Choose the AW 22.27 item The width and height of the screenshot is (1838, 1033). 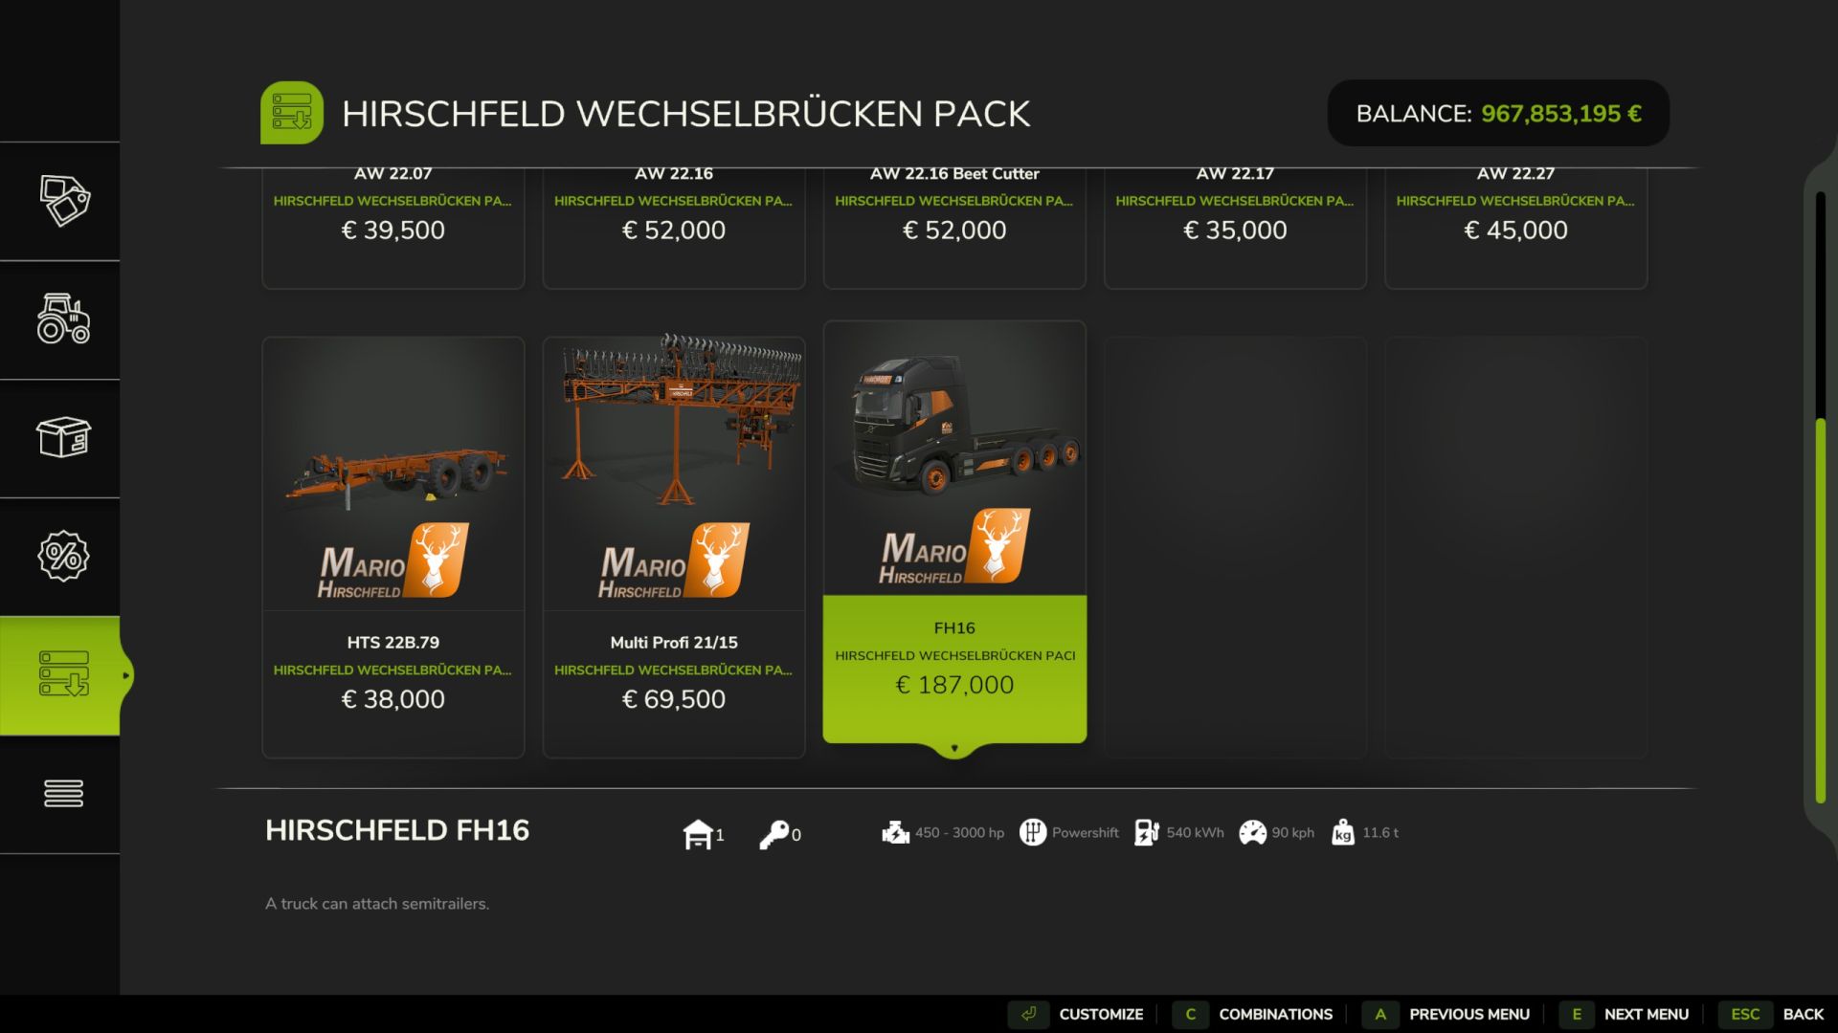pyautogui.click(x=1516, y=228)
